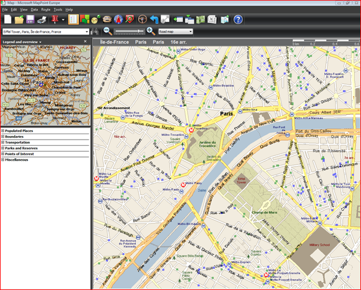Open Help with the blue question mark
The width and height of the screenshot is (361, 290).
pos(238,19)
